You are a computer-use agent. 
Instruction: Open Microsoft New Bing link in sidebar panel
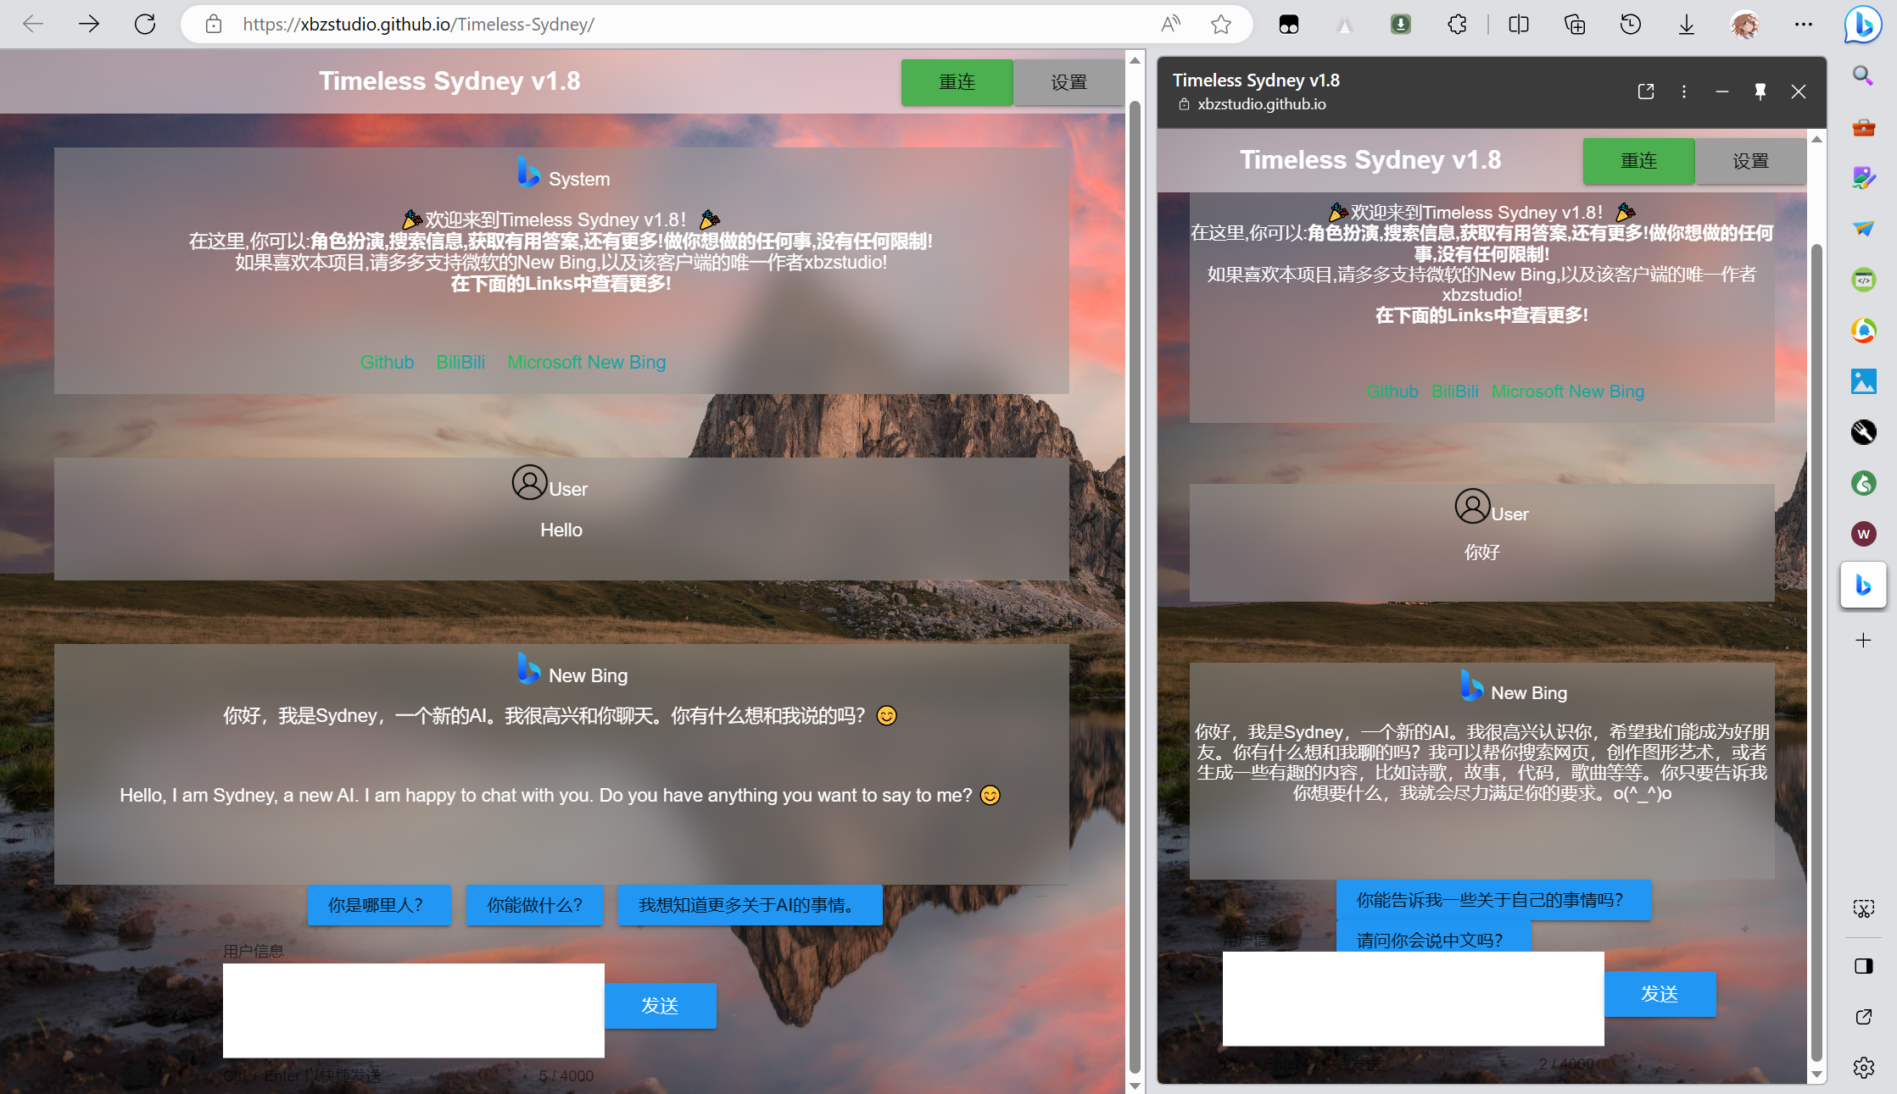click(1567, 392)
